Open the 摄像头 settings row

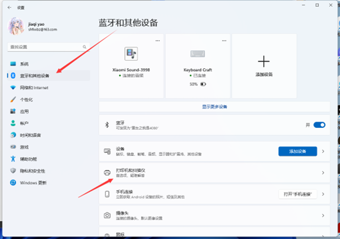214,215
